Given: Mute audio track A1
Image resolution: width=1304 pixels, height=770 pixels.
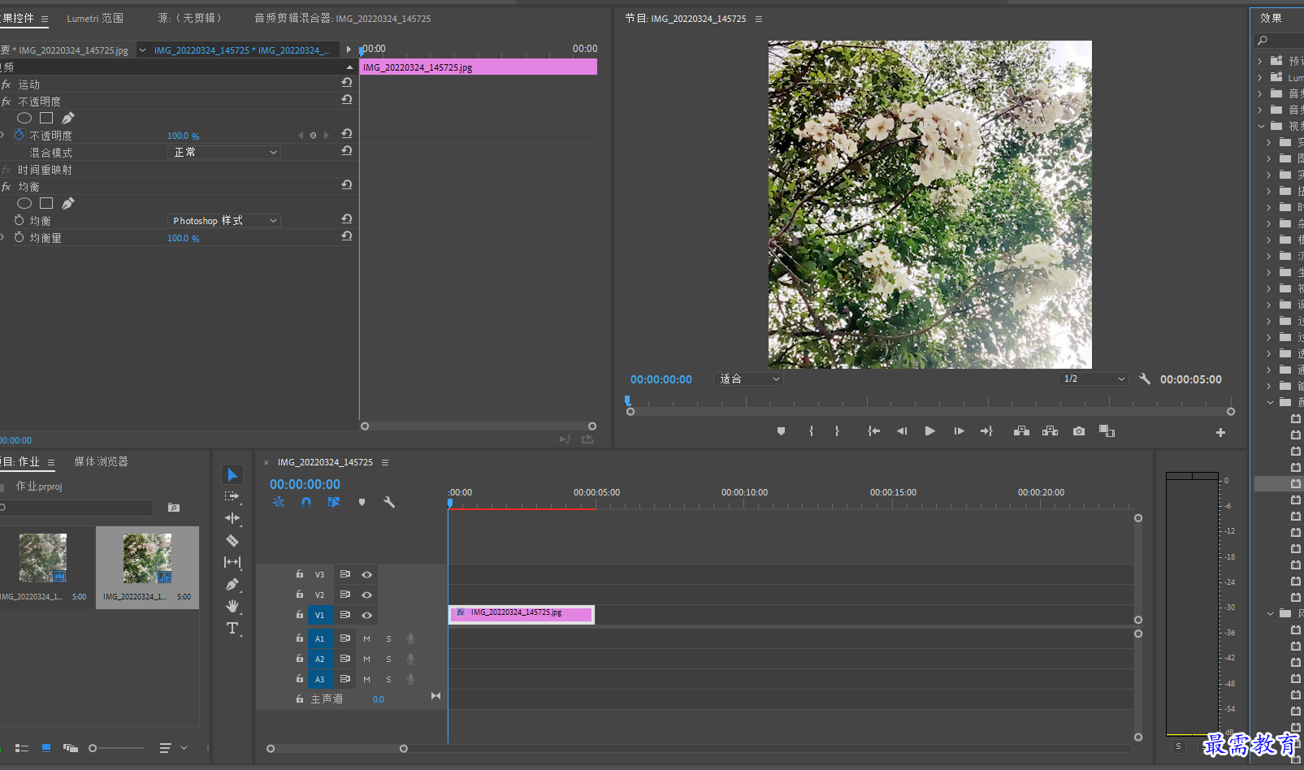Looking at the screenshot, I should [x=366, y=638].
